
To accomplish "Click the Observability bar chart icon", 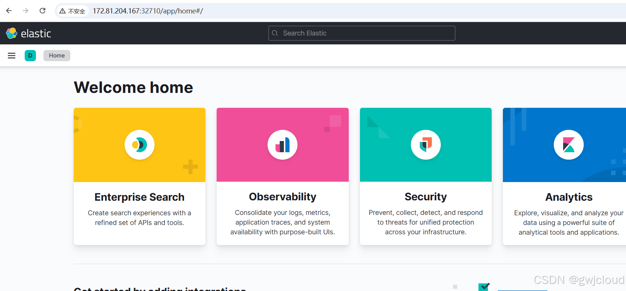I will [283, 145].
